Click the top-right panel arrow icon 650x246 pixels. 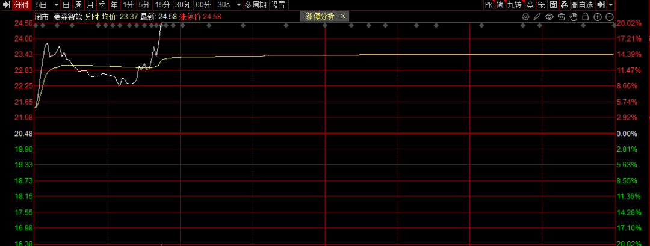602,5
